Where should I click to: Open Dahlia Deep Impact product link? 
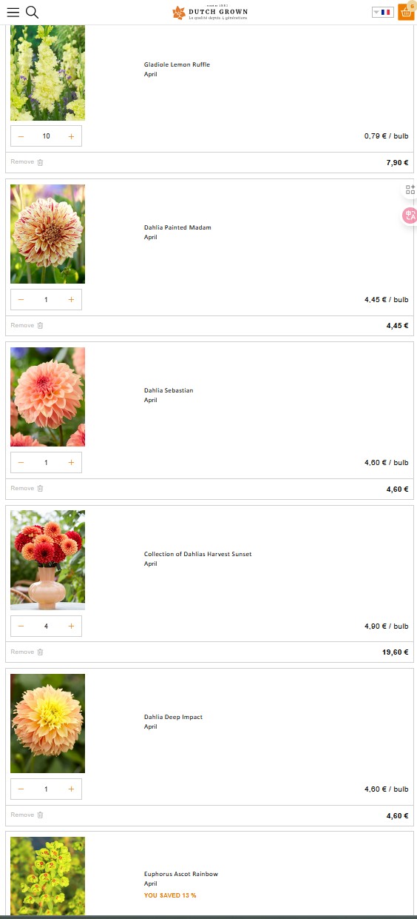(173, 717)
